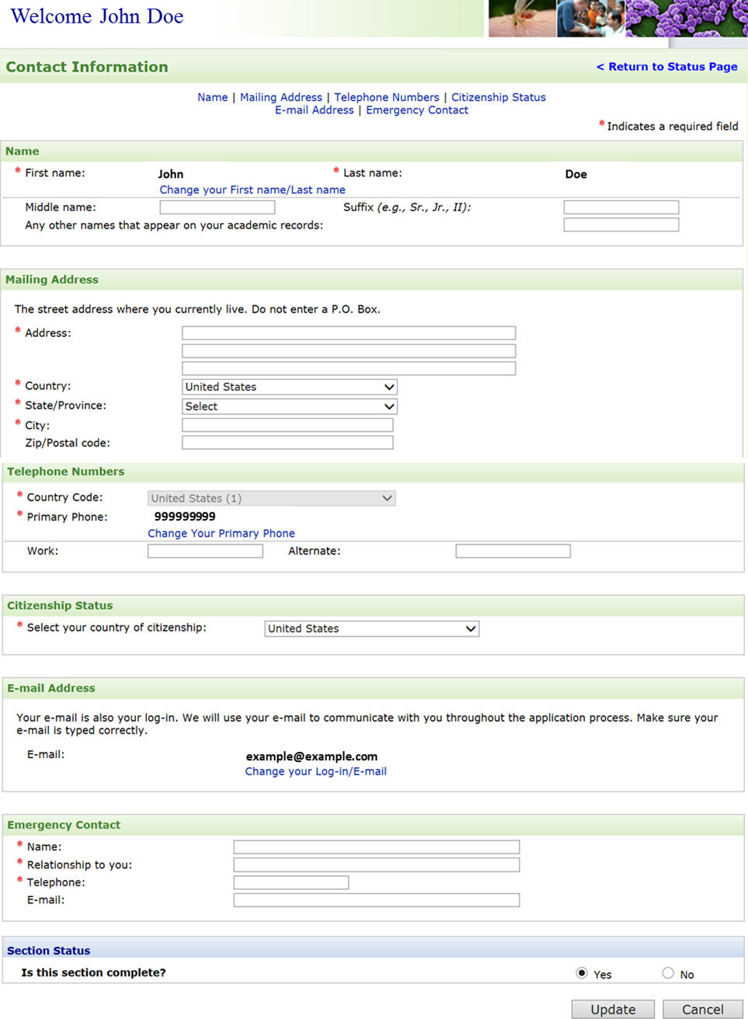This screenshot has width=748, height=1019.
Task: Select the Yes radio button
Action: click(x=582, y=973)
